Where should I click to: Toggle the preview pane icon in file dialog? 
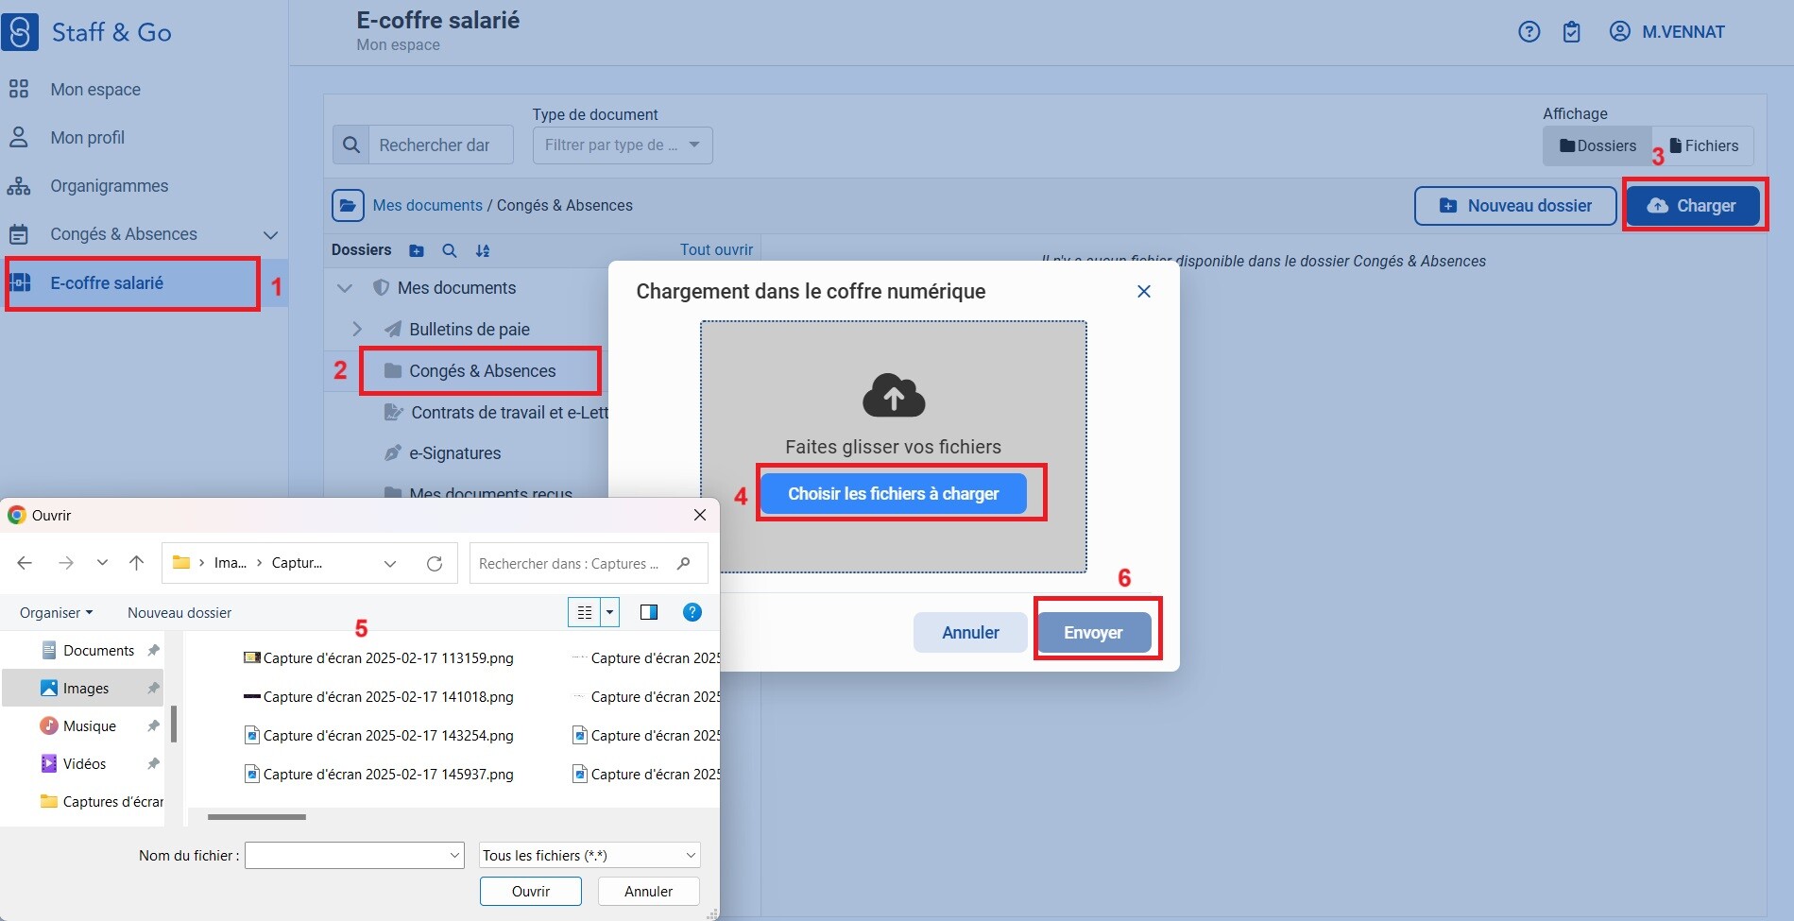click(648, 612)
